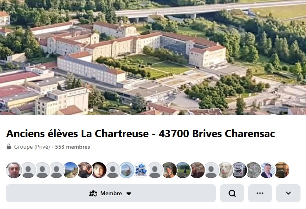Image resolution: width=306 pixels, height=209 pixels.
Task: Select the mountain landscape member avatar
Action: click(x=71, y=170)
